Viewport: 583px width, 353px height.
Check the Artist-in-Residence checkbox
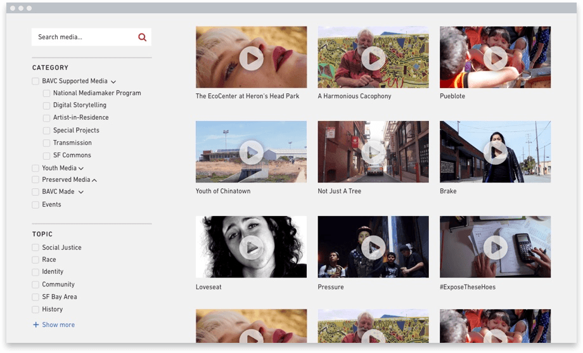coord(46,118)
